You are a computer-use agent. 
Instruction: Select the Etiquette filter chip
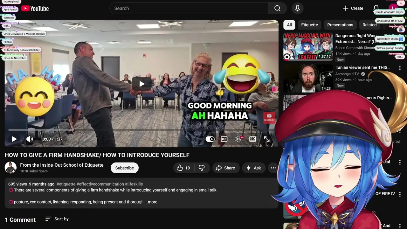[310, 25]
